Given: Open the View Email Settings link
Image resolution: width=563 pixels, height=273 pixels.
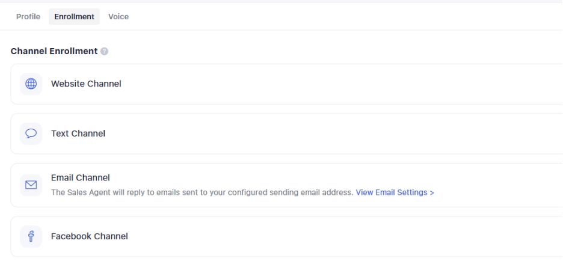Looking at the screenshot, I should [392, 192].
